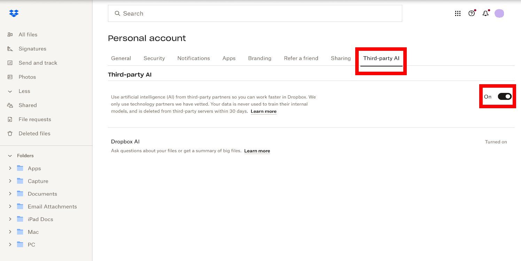Select the Third-party AI tab
Image resolution: width=521 pixels, height=261 pixels.
click(x=381, y=58)
